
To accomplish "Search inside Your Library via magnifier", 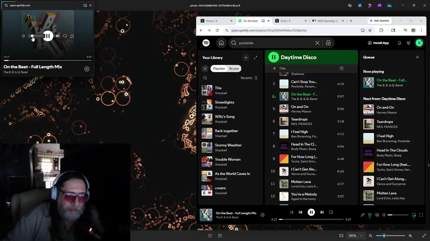I will pyautogui.click(x=205, y=78).
